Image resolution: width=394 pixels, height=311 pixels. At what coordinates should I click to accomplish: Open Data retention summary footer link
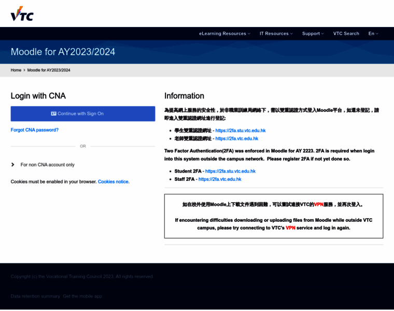pyautogui.click(x=35, y=296)
